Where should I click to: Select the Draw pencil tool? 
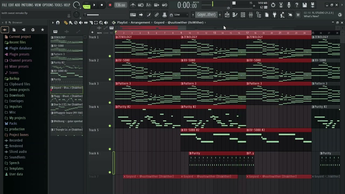[x=66, y=23]
